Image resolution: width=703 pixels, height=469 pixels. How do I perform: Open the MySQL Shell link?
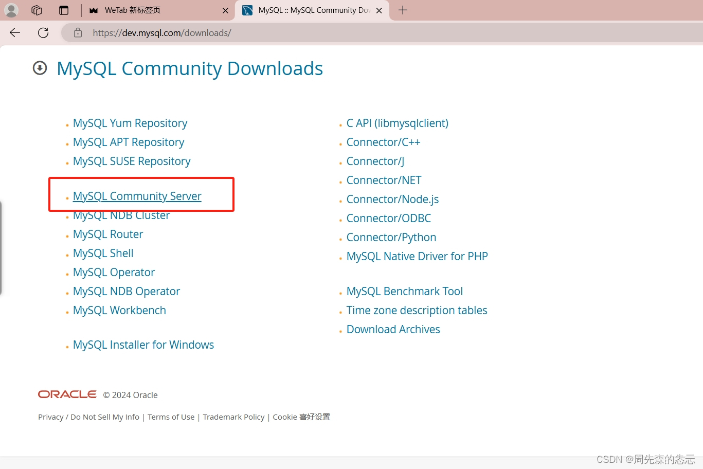point(103,254)
